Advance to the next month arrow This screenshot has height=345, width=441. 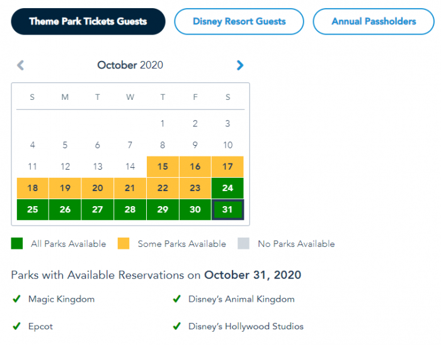point(239,65)
